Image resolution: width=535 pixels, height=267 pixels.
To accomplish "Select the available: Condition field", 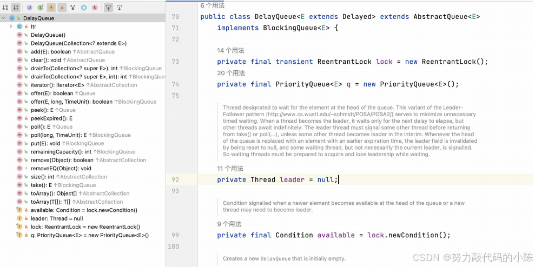I will 83,210.
